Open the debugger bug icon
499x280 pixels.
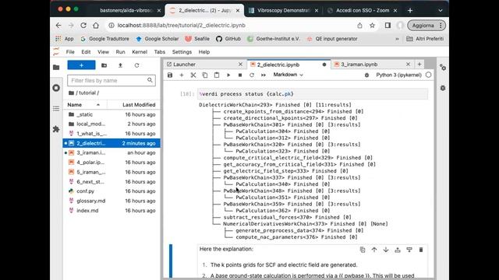point(366,75)
